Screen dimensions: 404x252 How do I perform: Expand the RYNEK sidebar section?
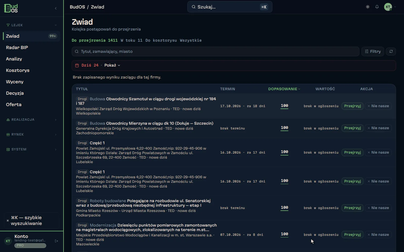(31, 134)
